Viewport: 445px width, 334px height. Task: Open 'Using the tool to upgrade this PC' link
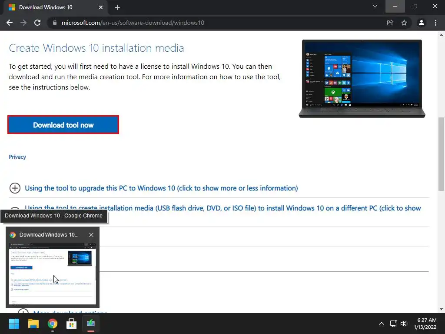coord(161,188)
